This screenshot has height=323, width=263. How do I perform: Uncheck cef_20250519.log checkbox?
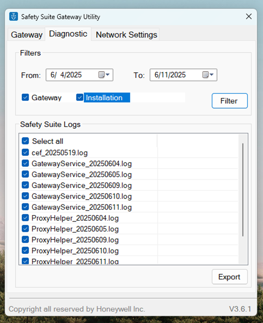25,152
